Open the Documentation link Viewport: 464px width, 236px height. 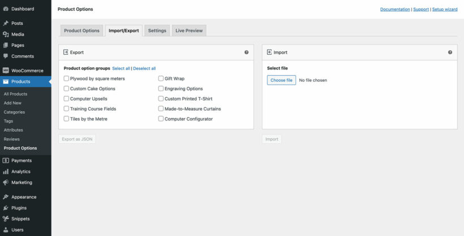[x=395, y=10]
